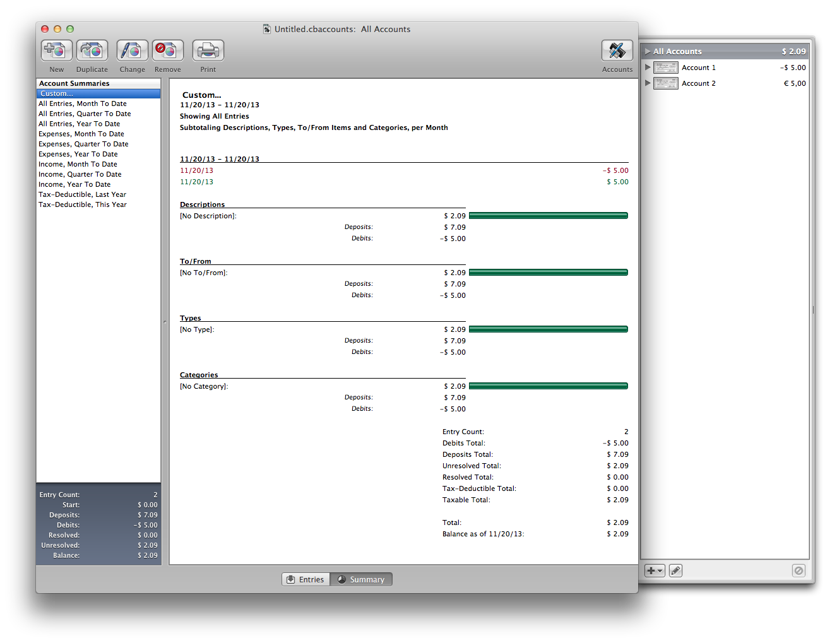The image size is (825, 643).
Task: Click the New summary toolbar icon
Action: (x=57, y=50)
